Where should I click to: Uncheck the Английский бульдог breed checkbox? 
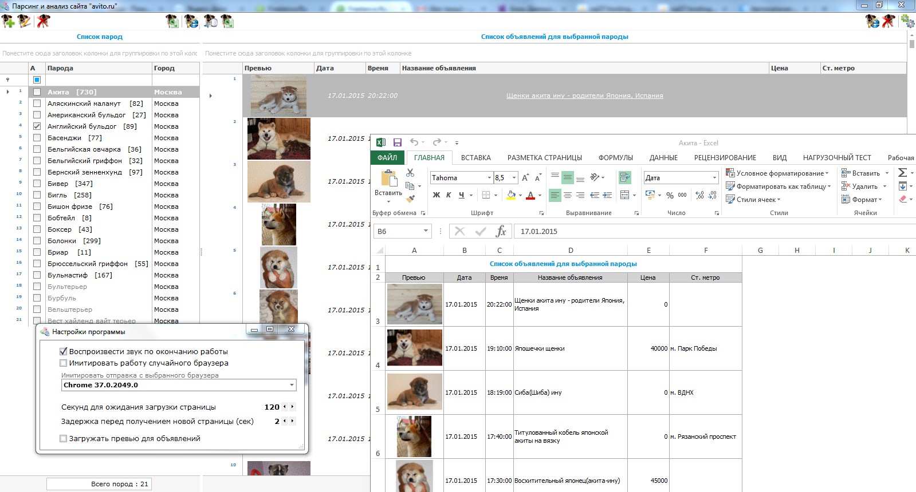pyautogui.click(x=37, y=126)
